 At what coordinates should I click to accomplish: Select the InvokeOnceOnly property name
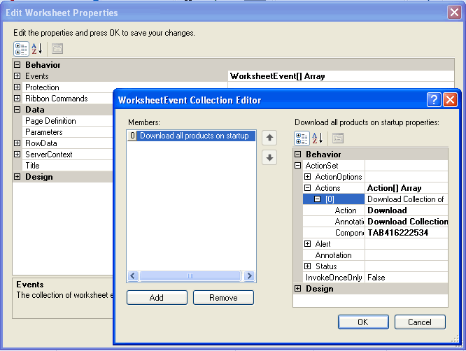[x=334, y=278]
